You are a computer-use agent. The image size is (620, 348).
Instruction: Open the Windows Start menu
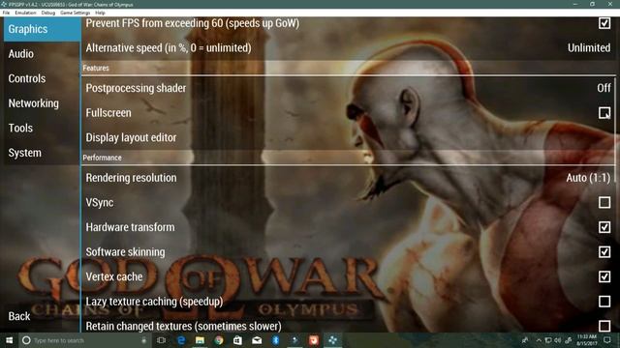tap(9, 340)
